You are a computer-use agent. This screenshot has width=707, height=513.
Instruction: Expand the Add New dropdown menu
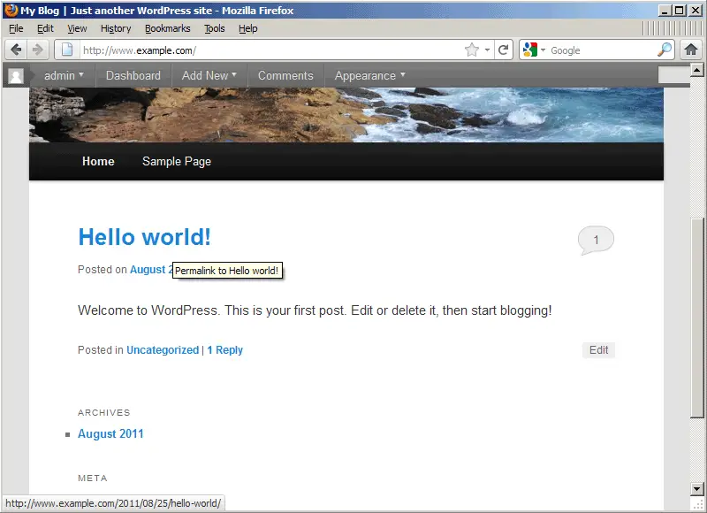coord(209,75)
